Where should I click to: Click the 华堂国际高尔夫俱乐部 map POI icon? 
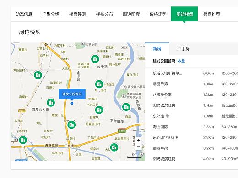click(124, 96)
